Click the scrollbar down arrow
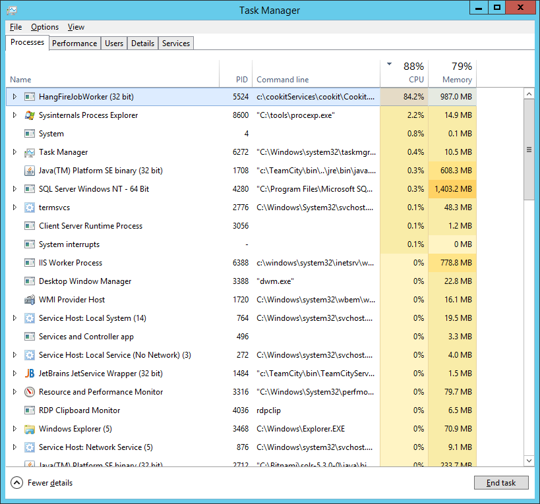Screen dimensions: 540x504 point(529,461)
